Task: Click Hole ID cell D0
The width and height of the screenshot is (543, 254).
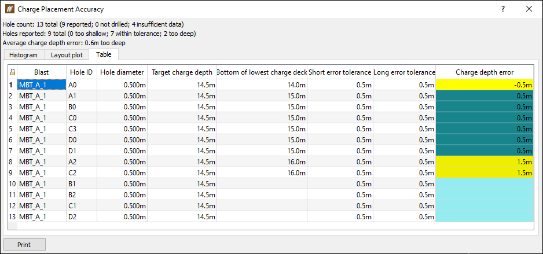Action: point(82,140)
